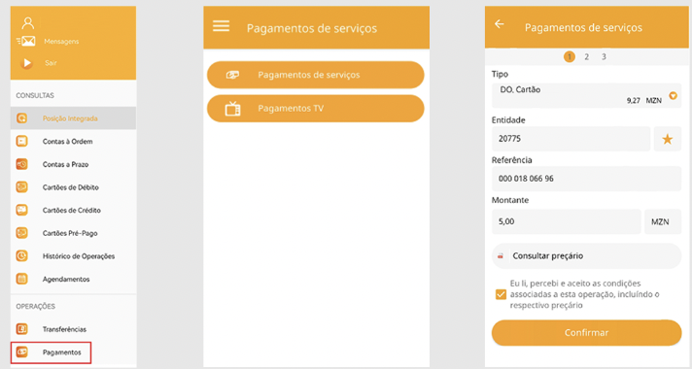Expand the Tipo account dropdown arrow

673,95
